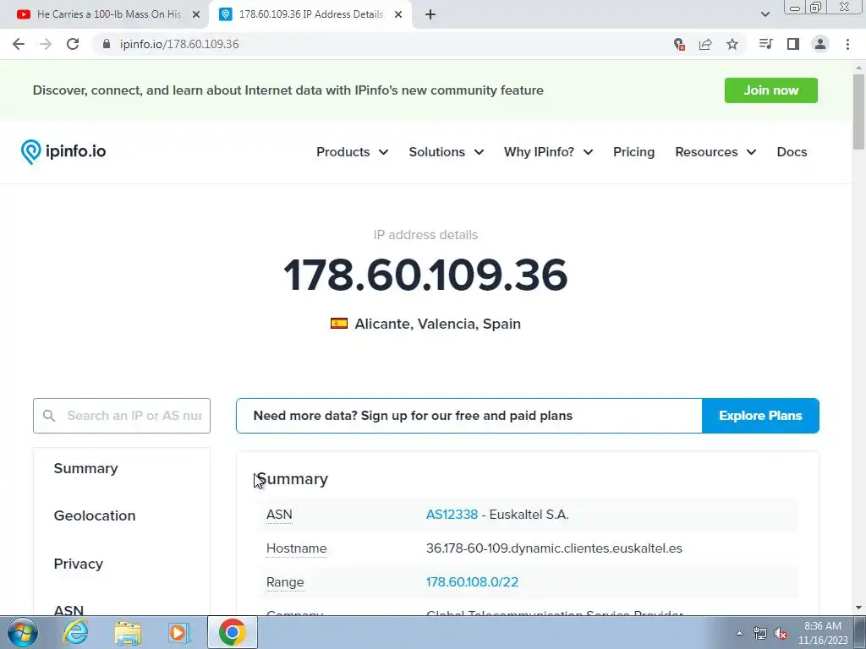Open the Docs page

click(792, 152)
